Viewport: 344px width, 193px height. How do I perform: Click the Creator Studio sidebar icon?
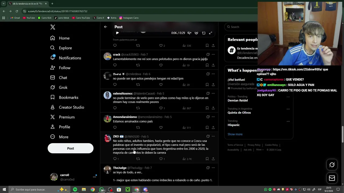(x=53, y=107)
